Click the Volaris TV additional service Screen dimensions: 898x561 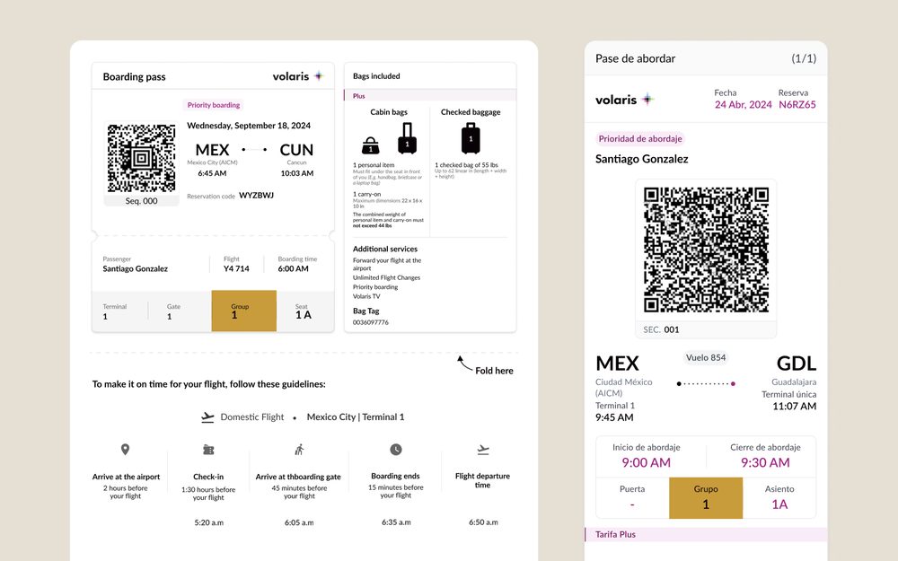tap(366, 296)
